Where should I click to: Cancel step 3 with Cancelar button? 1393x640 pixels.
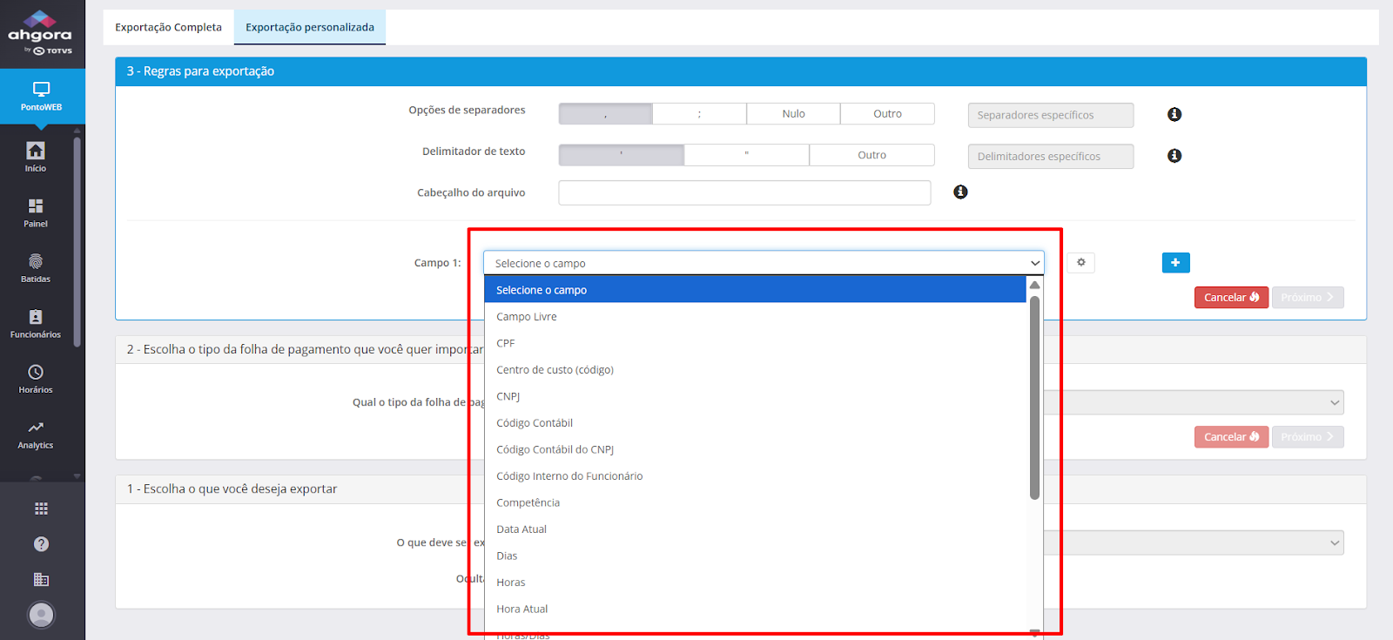(1231, 297)
